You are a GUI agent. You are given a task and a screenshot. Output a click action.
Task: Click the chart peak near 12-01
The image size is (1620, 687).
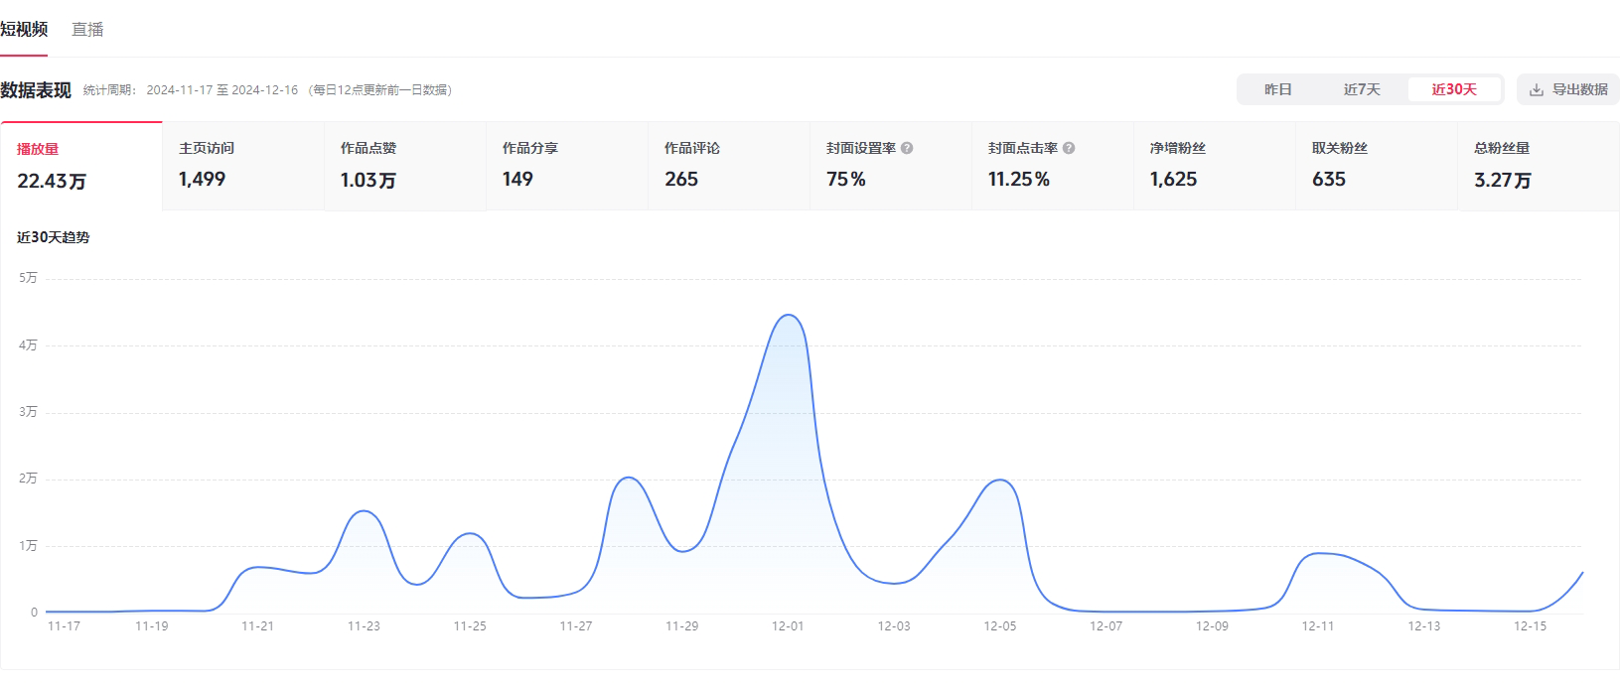click(789, 316)
